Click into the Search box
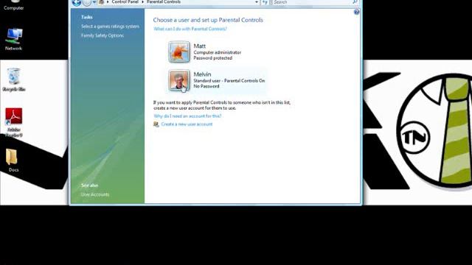Screen dimensions: 472x265 311,2
